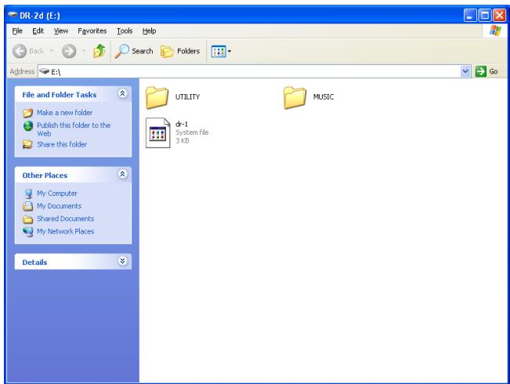
Task: Collapse the File and Folder Tasks panel
Action: click(x=121, y=95)
